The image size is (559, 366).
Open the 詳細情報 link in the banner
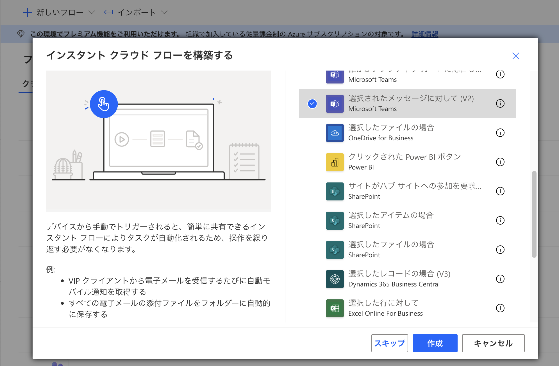pos(425,34)
